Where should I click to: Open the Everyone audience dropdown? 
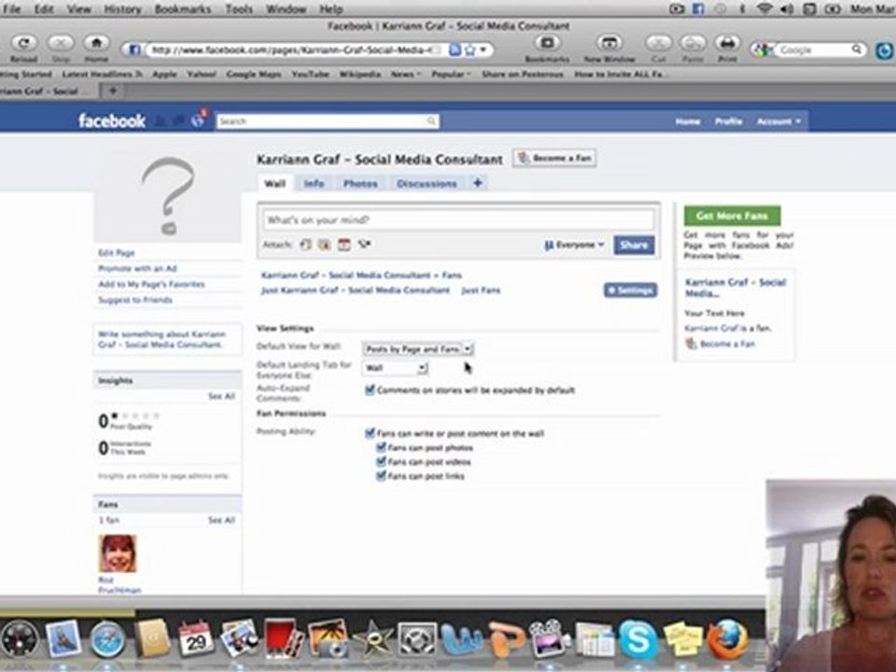point(574,245)
